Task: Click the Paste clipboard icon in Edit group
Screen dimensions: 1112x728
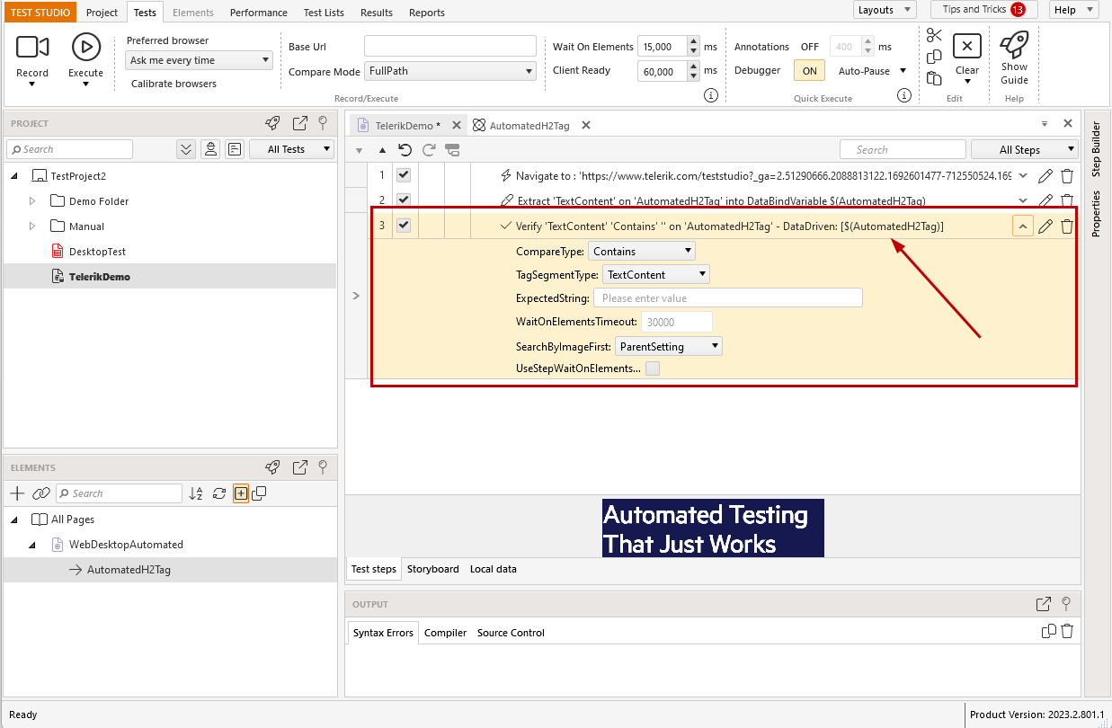Action: tap(934, 78)
